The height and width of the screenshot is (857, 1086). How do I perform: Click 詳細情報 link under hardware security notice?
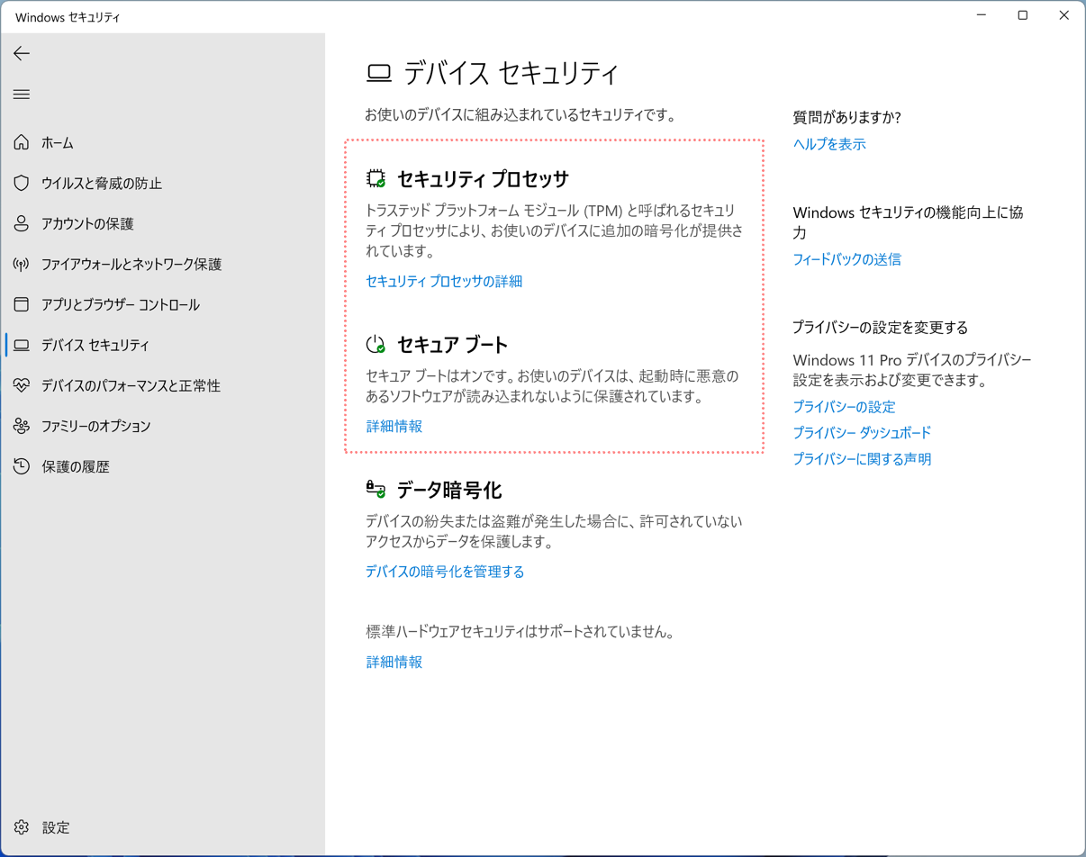click(394, 662)
